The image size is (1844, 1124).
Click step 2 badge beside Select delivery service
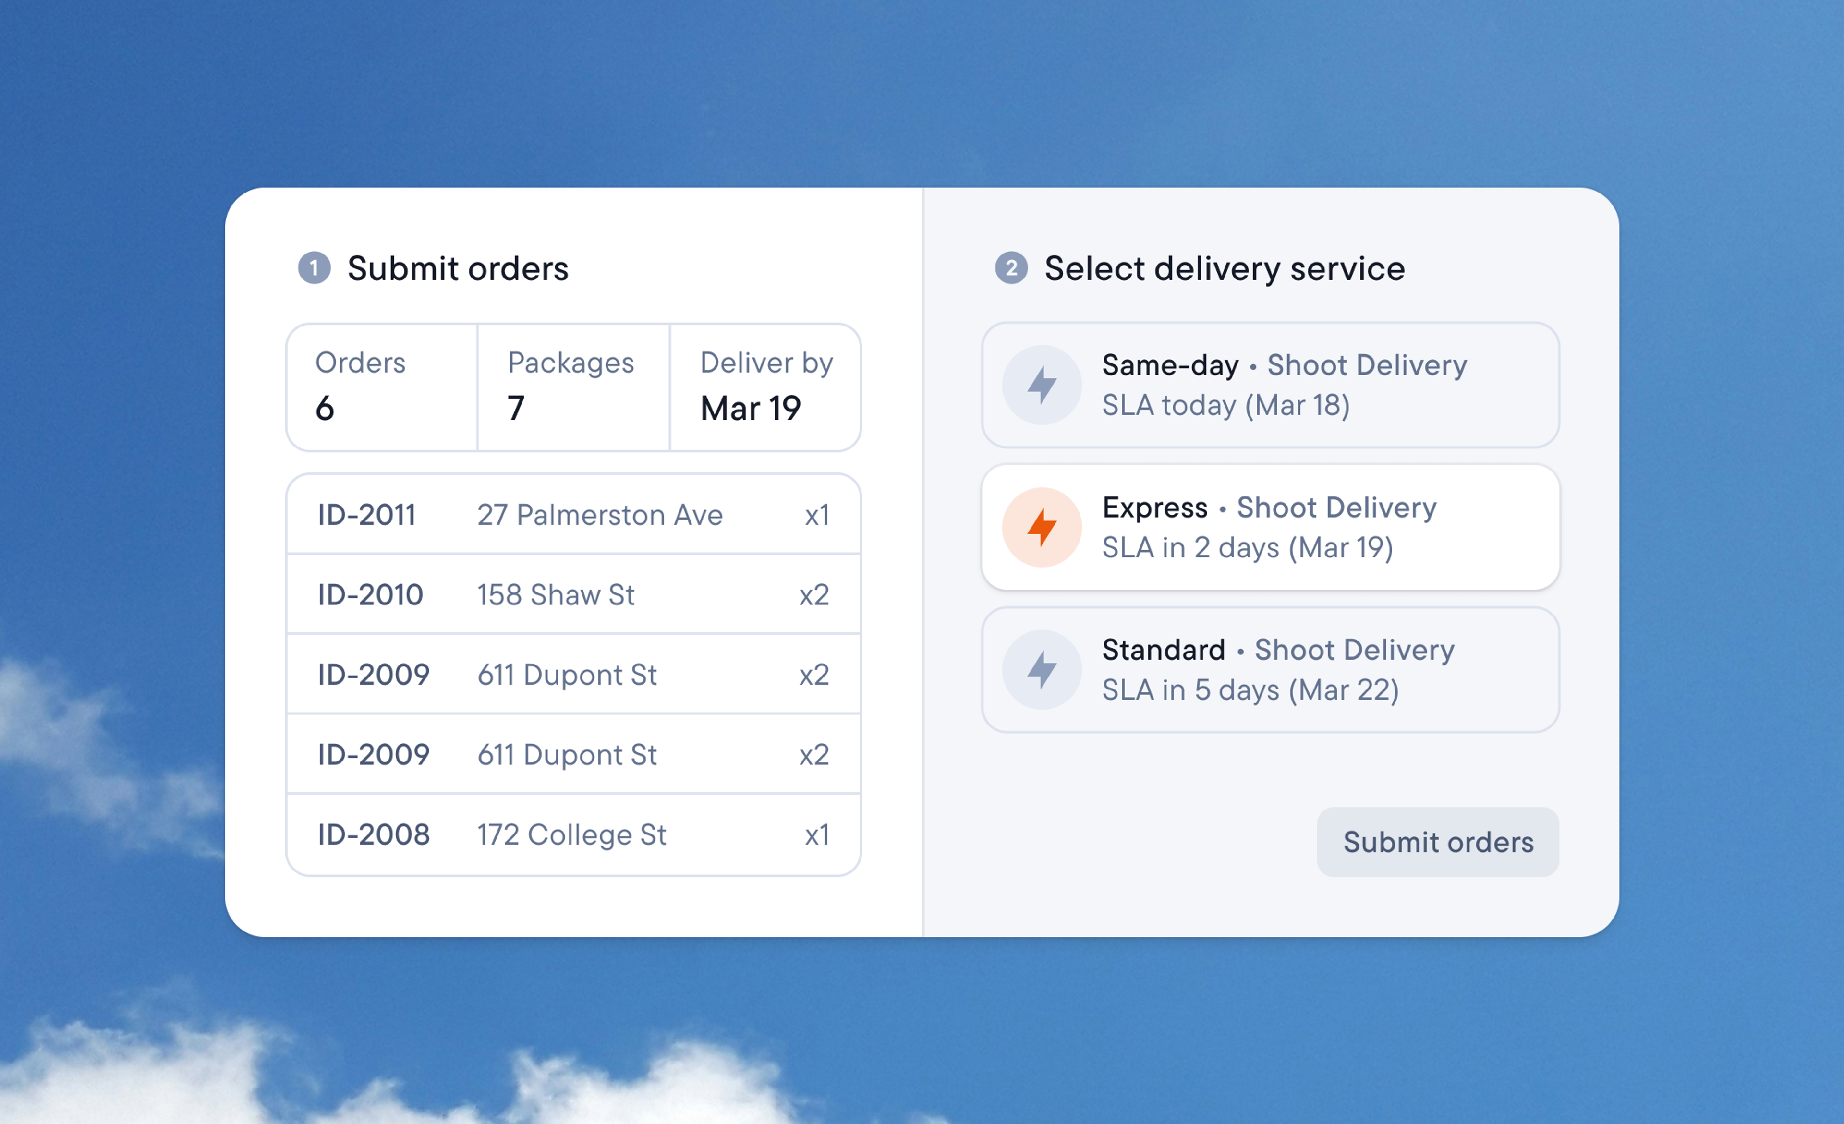[x=1011, y=268]
